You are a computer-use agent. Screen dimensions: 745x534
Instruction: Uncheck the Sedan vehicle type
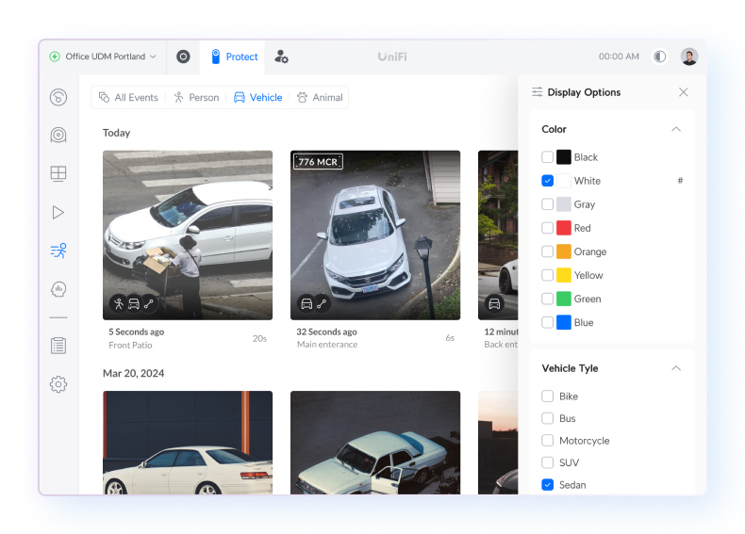pyautogui.click(x=547, y=485)
